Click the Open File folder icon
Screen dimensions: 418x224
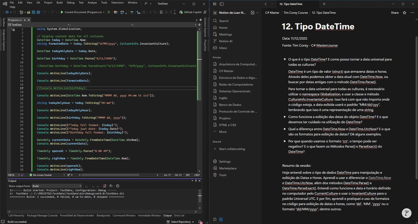[x=29, y=12]
